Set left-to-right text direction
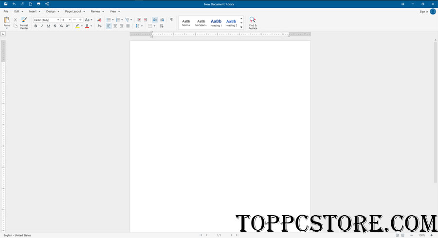 point(155,20)
